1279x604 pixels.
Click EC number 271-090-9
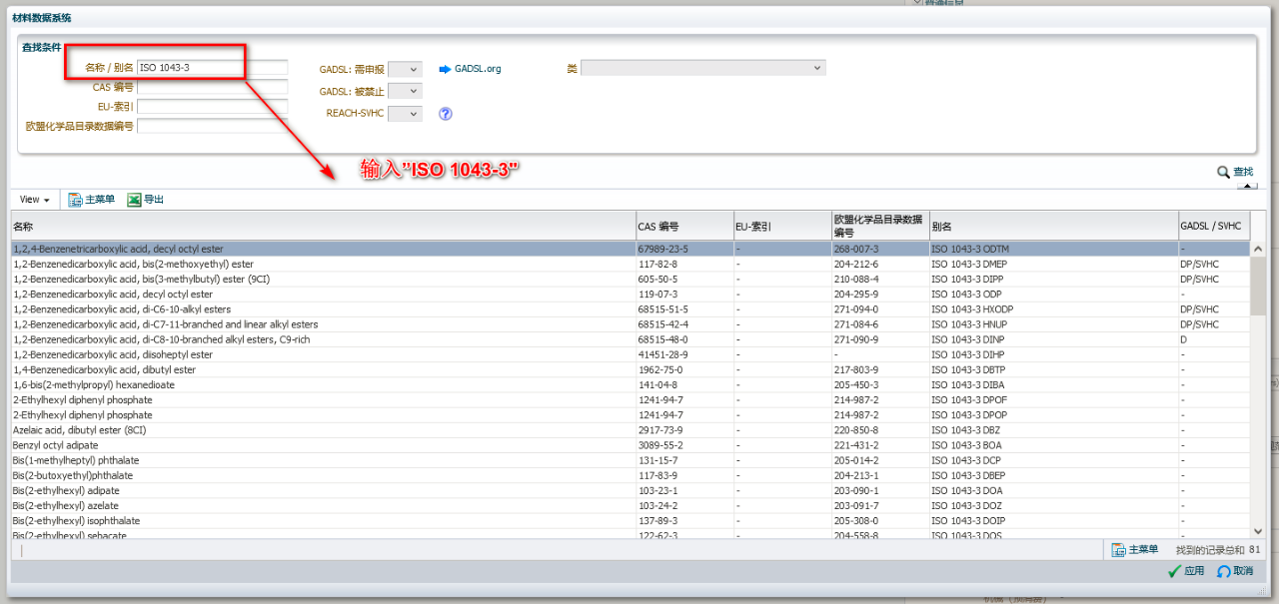coord(854,339)
